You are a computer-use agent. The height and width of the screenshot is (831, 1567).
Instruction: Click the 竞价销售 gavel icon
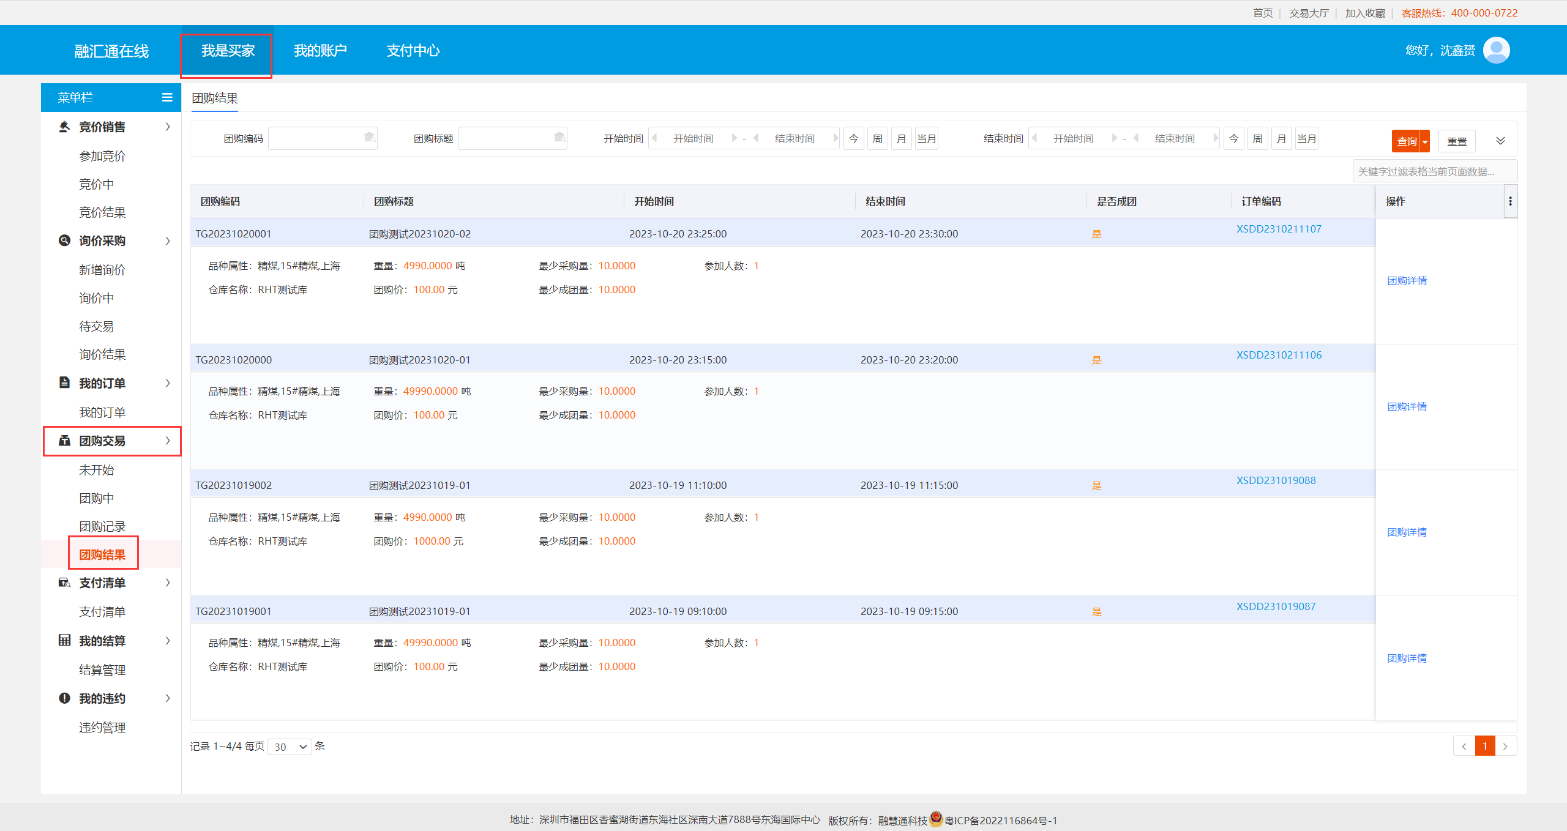point(64,127)
